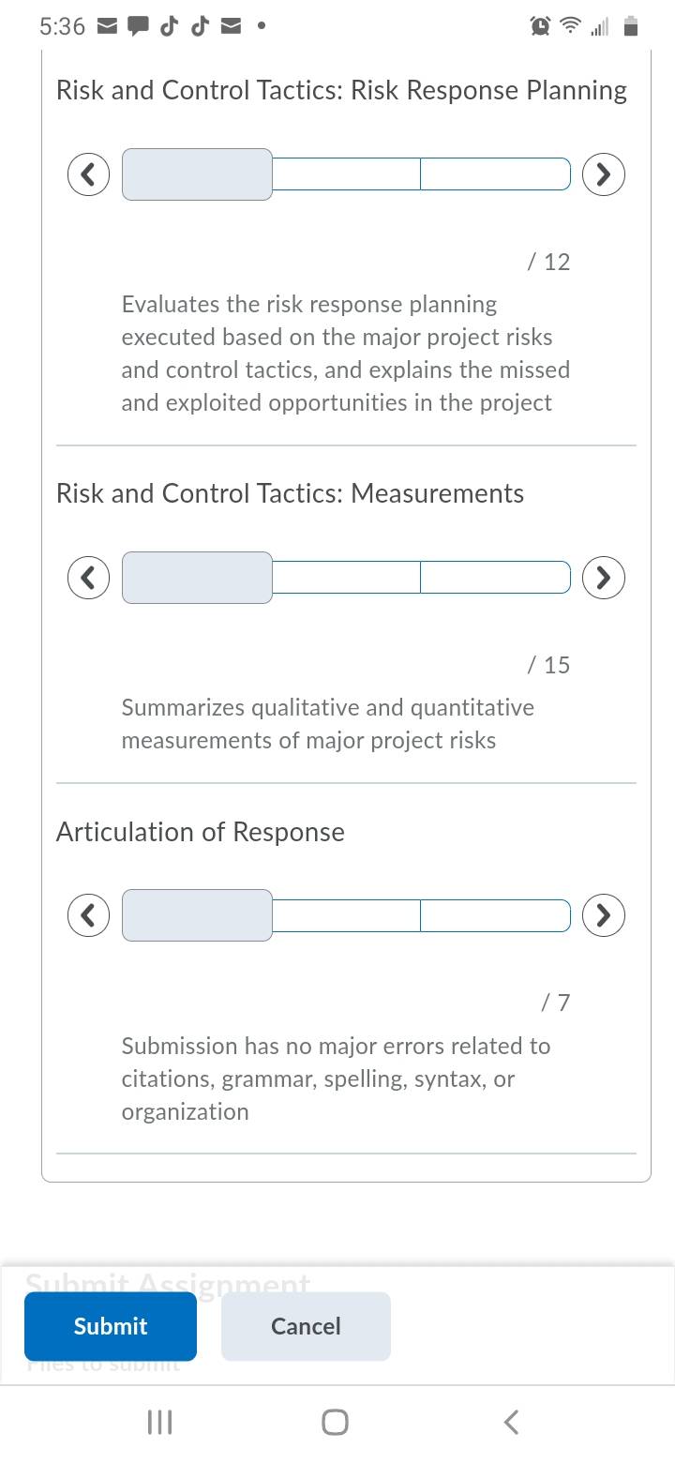Select first level segment for Risk Response Planning
Screen dimensions: 675x1463
[x=197, y=174]
